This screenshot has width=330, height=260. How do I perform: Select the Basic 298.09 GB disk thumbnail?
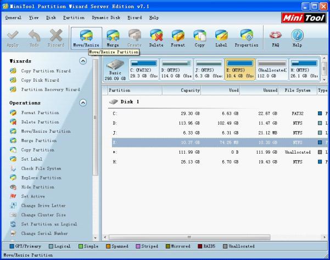tap(115, 70)
